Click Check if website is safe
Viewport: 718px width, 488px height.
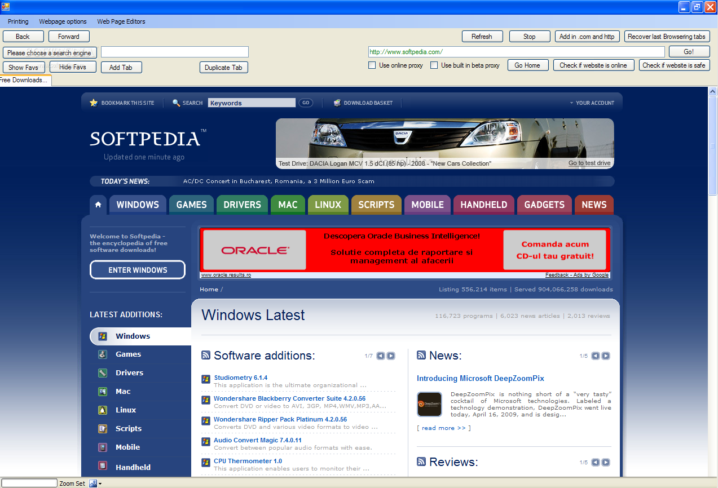click(674, 65)
